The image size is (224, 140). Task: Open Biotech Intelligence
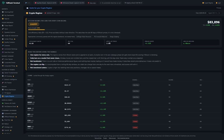[10, 80]
